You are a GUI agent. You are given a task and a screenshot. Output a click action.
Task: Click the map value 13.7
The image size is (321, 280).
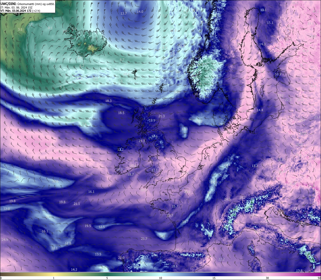pos(124,13)
